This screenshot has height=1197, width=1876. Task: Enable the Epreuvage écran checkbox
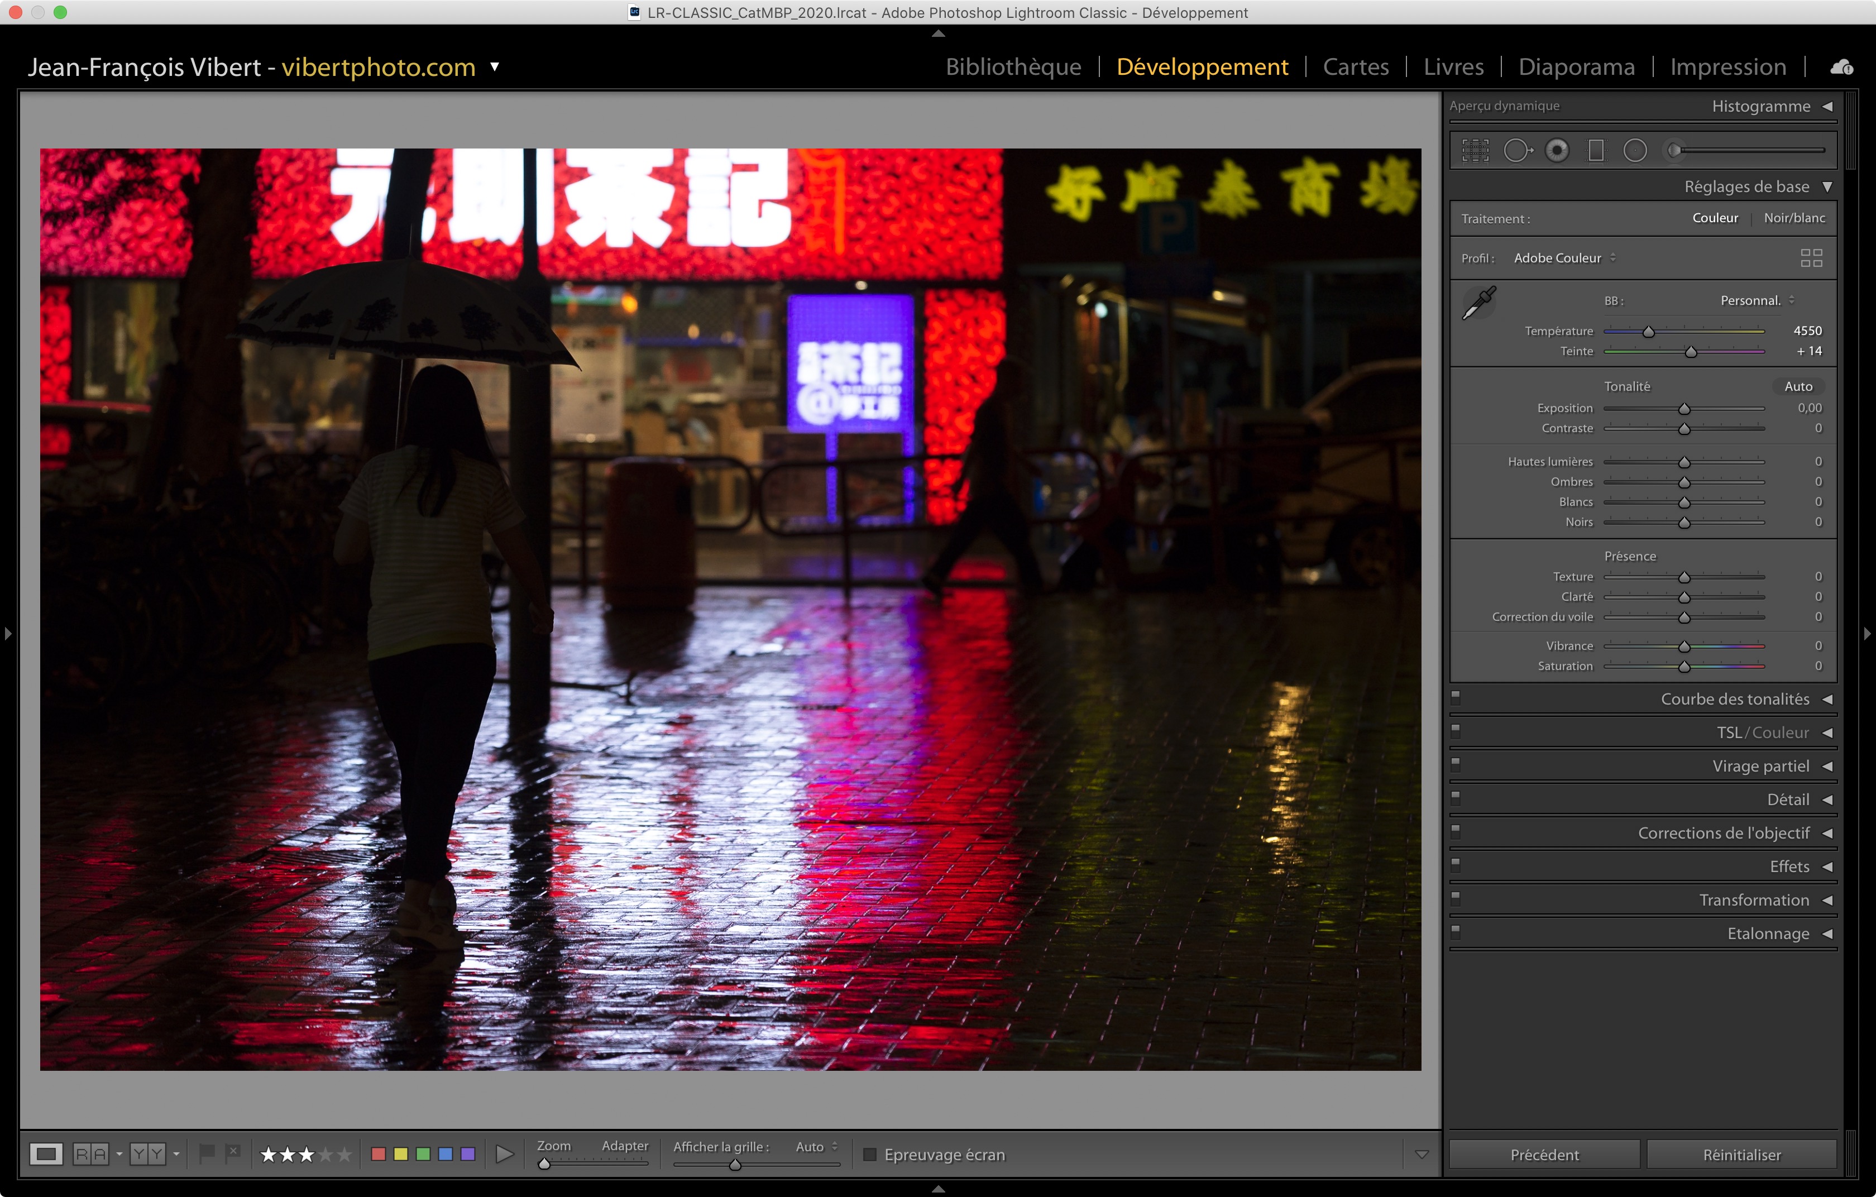tap(869, 1154)
